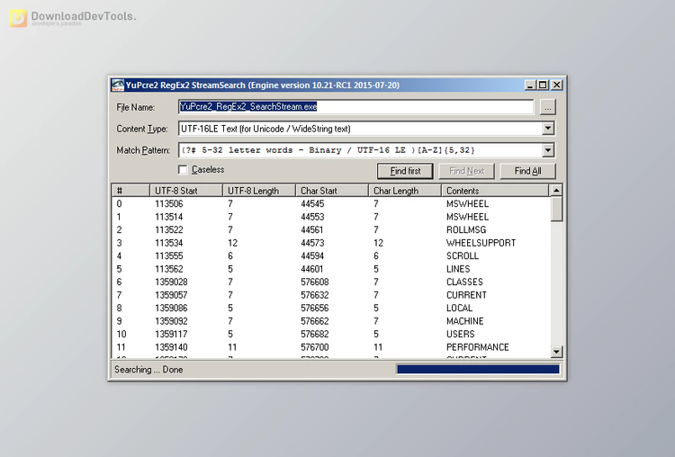The height and width of the screenshot is (457, 675).
Task: Sort by the Char Start column header
Action: (332, 191)
